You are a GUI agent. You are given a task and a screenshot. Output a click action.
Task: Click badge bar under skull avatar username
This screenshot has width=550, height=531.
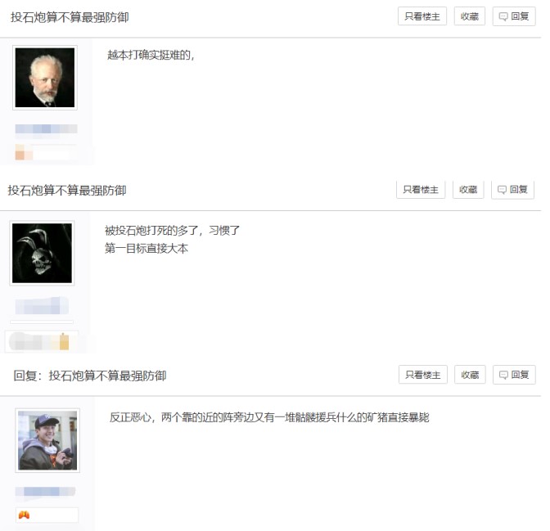click(42, 341)
